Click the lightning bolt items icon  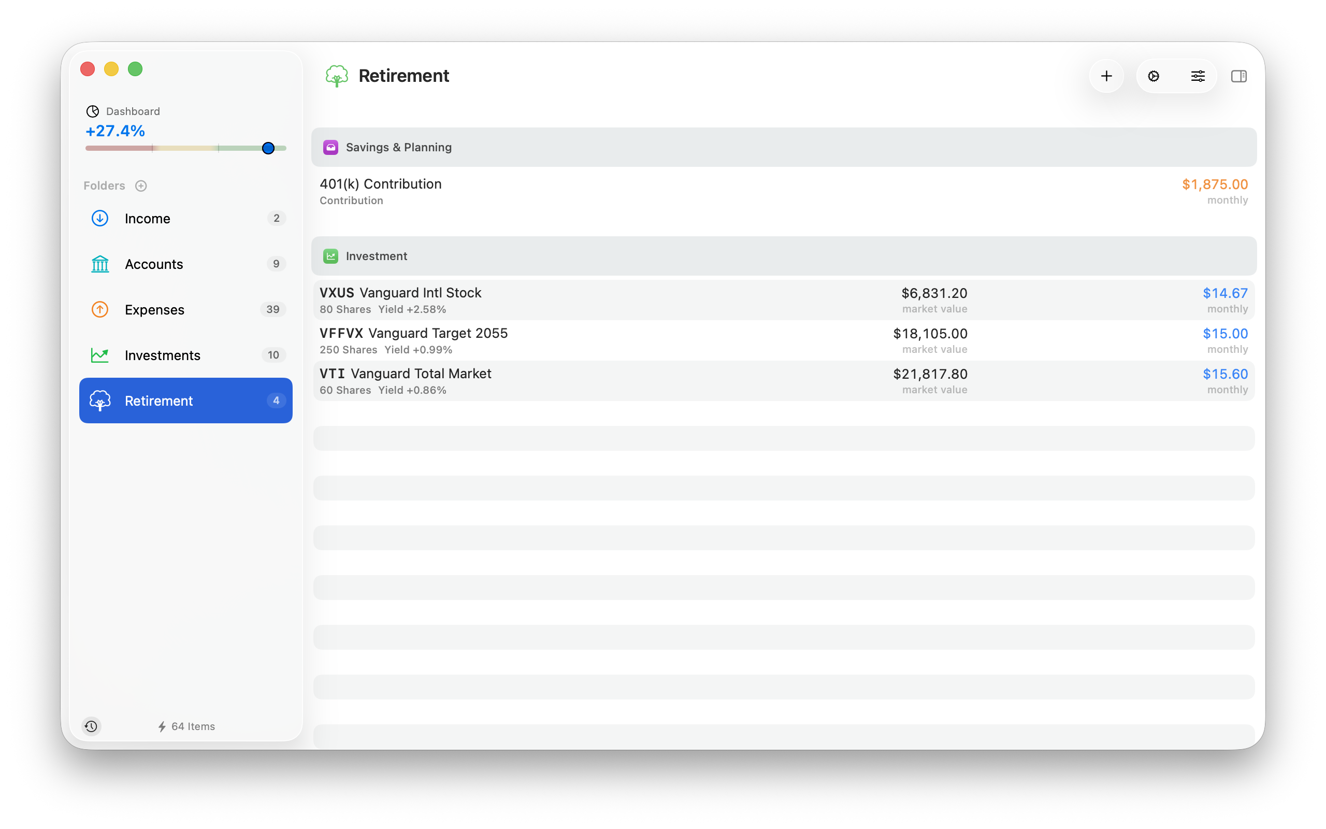(x=162, y=726)
